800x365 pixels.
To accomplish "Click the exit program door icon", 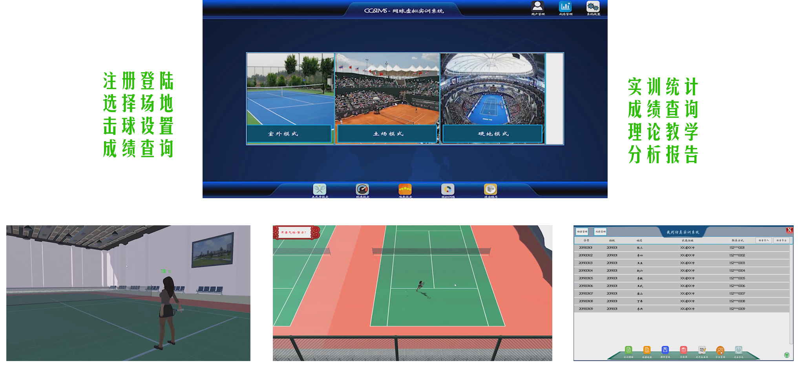I will pos(490,190).
